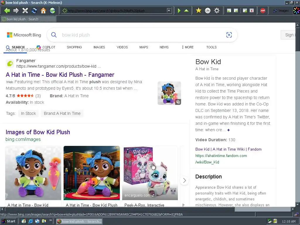Open the home page via house icon
Image resolution: width=300 pixels, height=225 pixels.
43,11
